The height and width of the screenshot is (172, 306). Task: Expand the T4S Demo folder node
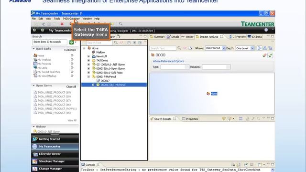pyautogui.click(x=88, y=61)
